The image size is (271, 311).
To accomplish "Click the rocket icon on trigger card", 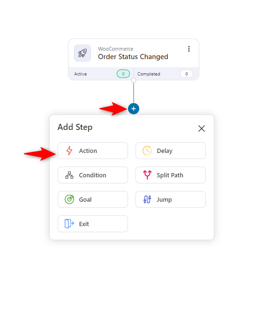I will [83, 53].
